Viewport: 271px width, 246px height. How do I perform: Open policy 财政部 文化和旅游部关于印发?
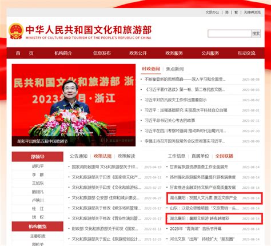point(105,229)
